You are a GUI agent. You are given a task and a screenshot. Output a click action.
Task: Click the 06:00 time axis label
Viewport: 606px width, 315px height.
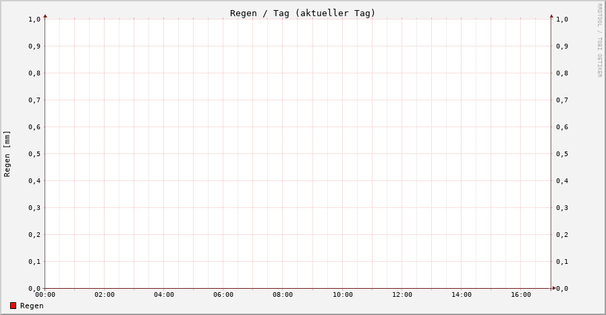[x=223, y=295]
